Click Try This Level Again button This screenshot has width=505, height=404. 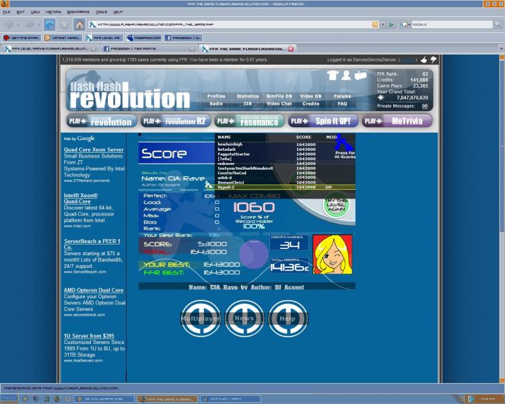tap(336, 205)
